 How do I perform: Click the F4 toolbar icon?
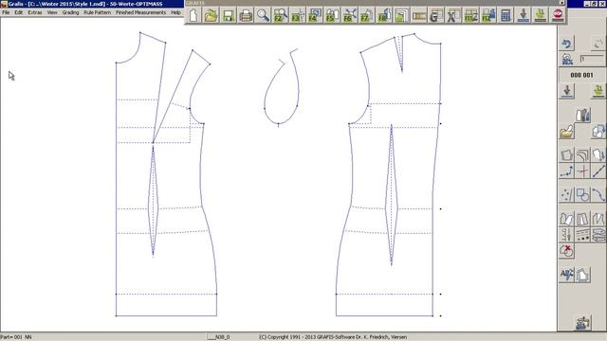(315, 15)
